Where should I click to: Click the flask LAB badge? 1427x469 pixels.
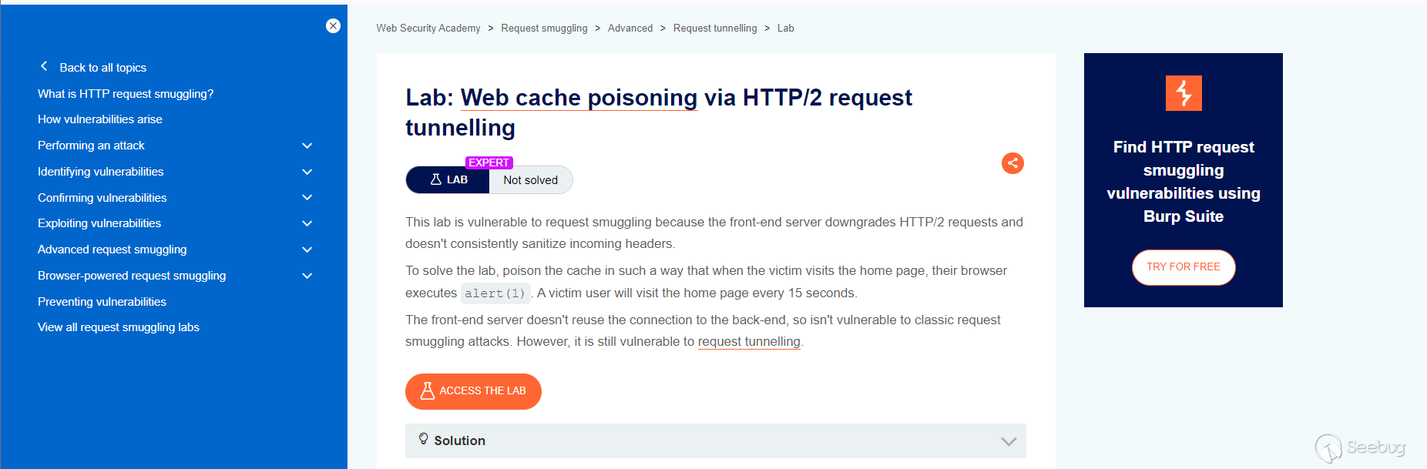point(448,179)
